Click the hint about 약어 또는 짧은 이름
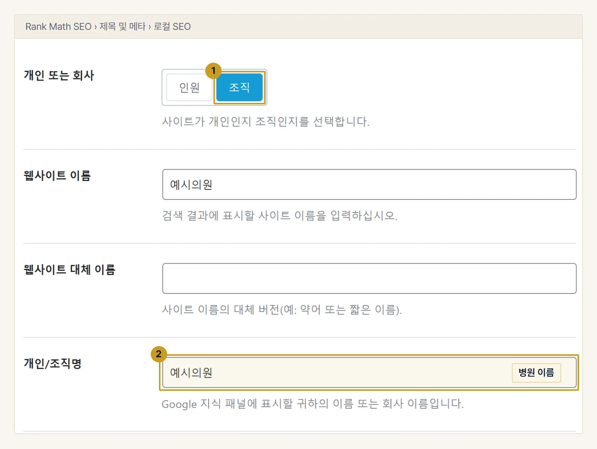This screenshot has width=597, height=449. tap(282, 310)
